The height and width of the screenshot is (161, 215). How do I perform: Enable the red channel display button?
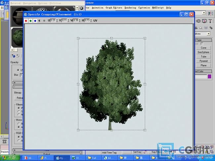[x=26, y=20]
